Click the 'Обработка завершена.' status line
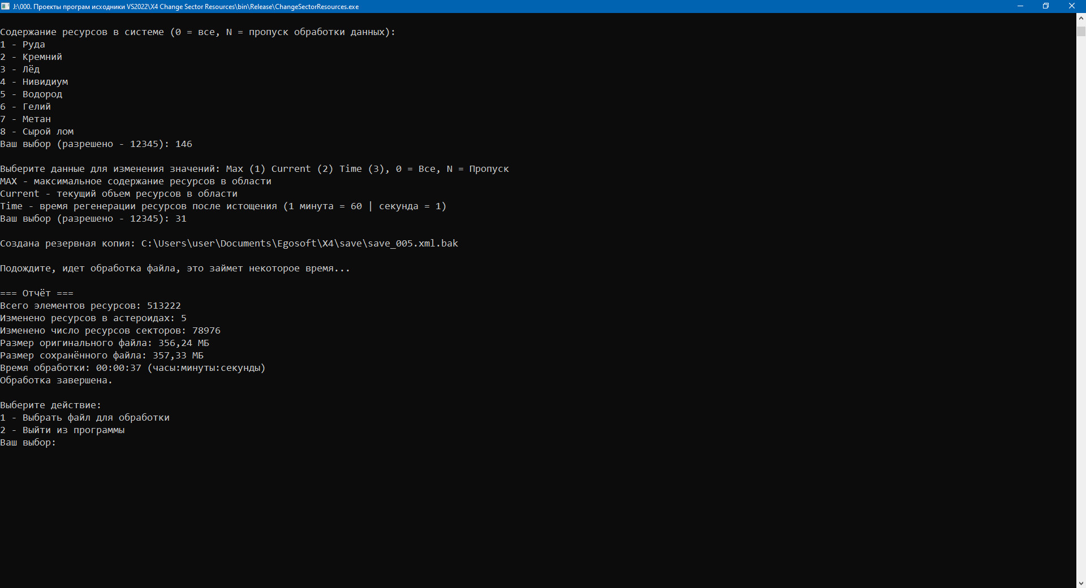The width and height of the screenshot is (1086, 588). pyautogui.click(x=56, y=381)
